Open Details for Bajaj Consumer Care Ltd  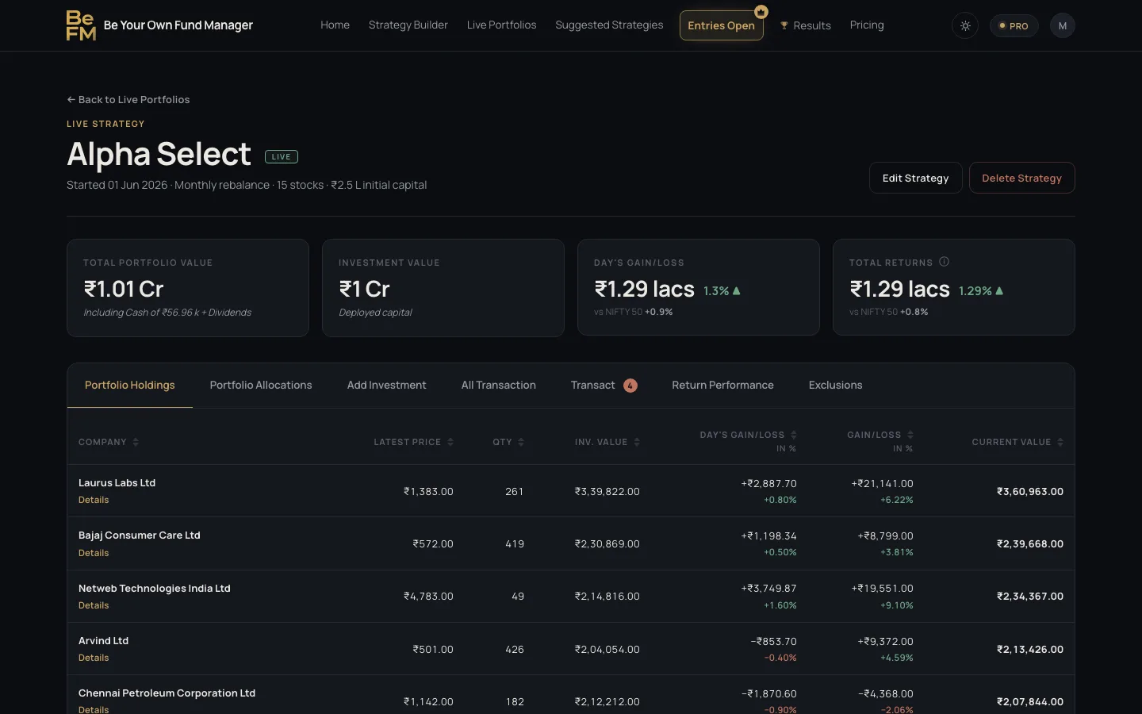94,553
